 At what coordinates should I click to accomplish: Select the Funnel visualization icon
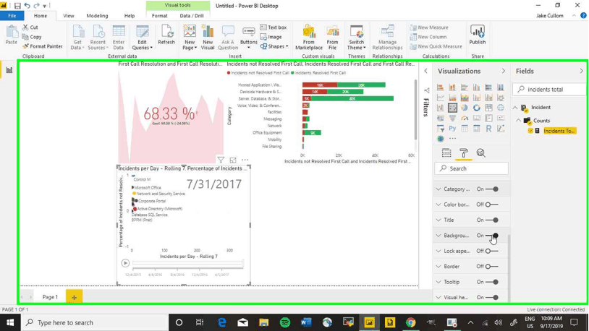pyautogui.click(x=452, y=119)
